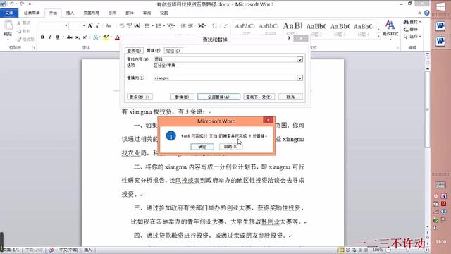
Task: Switch to the Go To tab in the dialog
Action: coord(173,51)
